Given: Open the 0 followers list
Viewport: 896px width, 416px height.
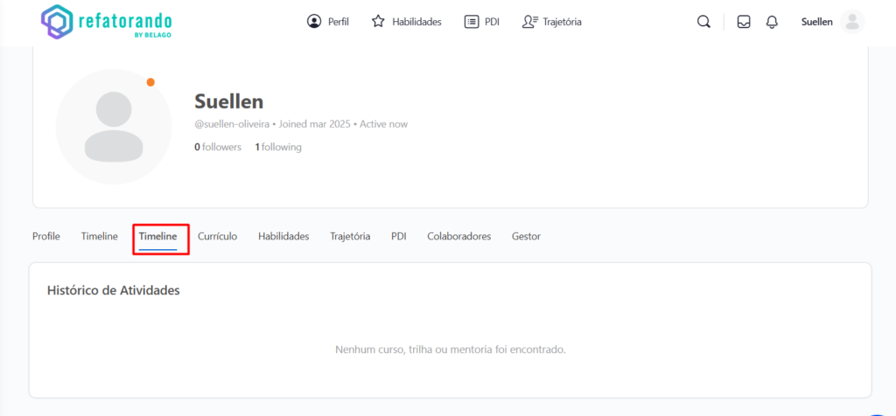Looking at the screenshot, I should pos(218,147).
